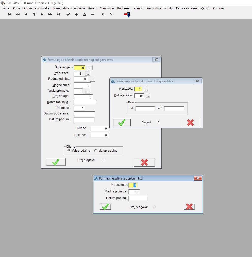
Task: Click the exit door toolbar icon
Action: [127, 15]
